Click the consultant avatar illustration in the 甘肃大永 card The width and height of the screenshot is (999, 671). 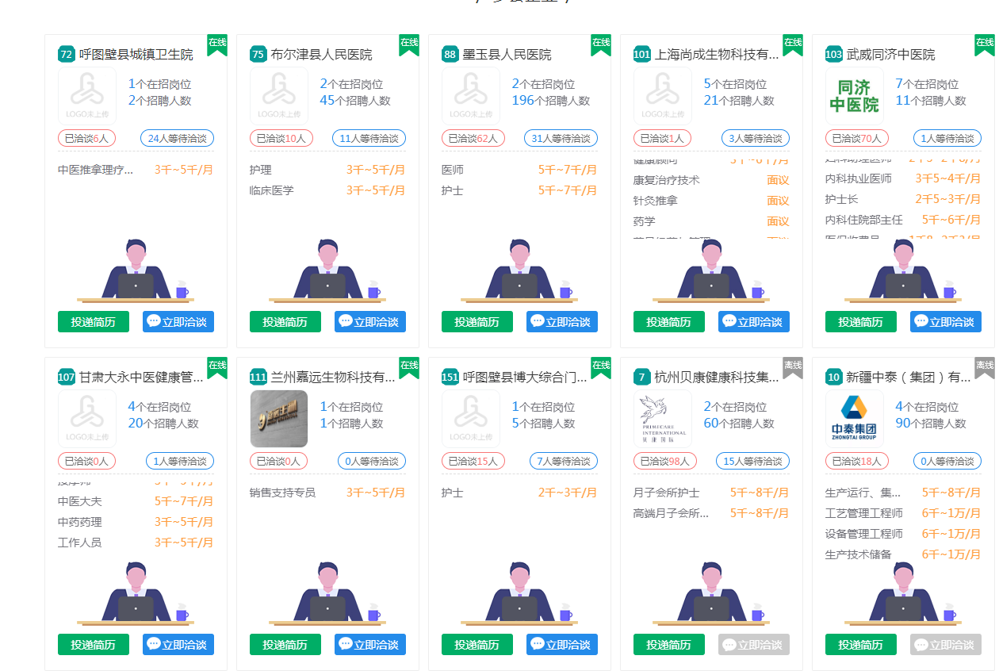(135, 591)
